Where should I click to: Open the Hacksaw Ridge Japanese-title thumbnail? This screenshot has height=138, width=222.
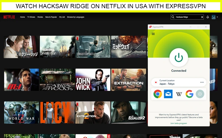(x=21, y=47)
